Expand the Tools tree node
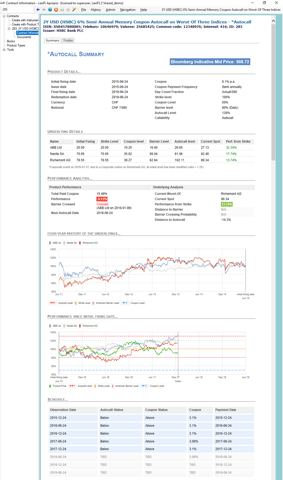The image size is (283, 480). (4, 50)
